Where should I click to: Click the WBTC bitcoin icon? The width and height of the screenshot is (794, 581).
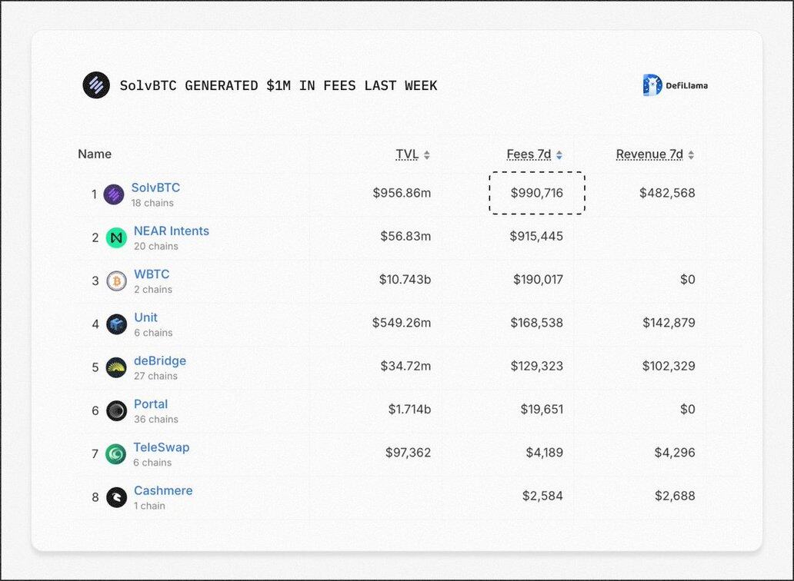pos(116,281)
